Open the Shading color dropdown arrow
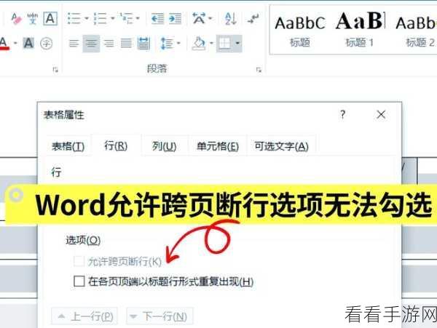437x328 pixels. (x=211, y=43)
